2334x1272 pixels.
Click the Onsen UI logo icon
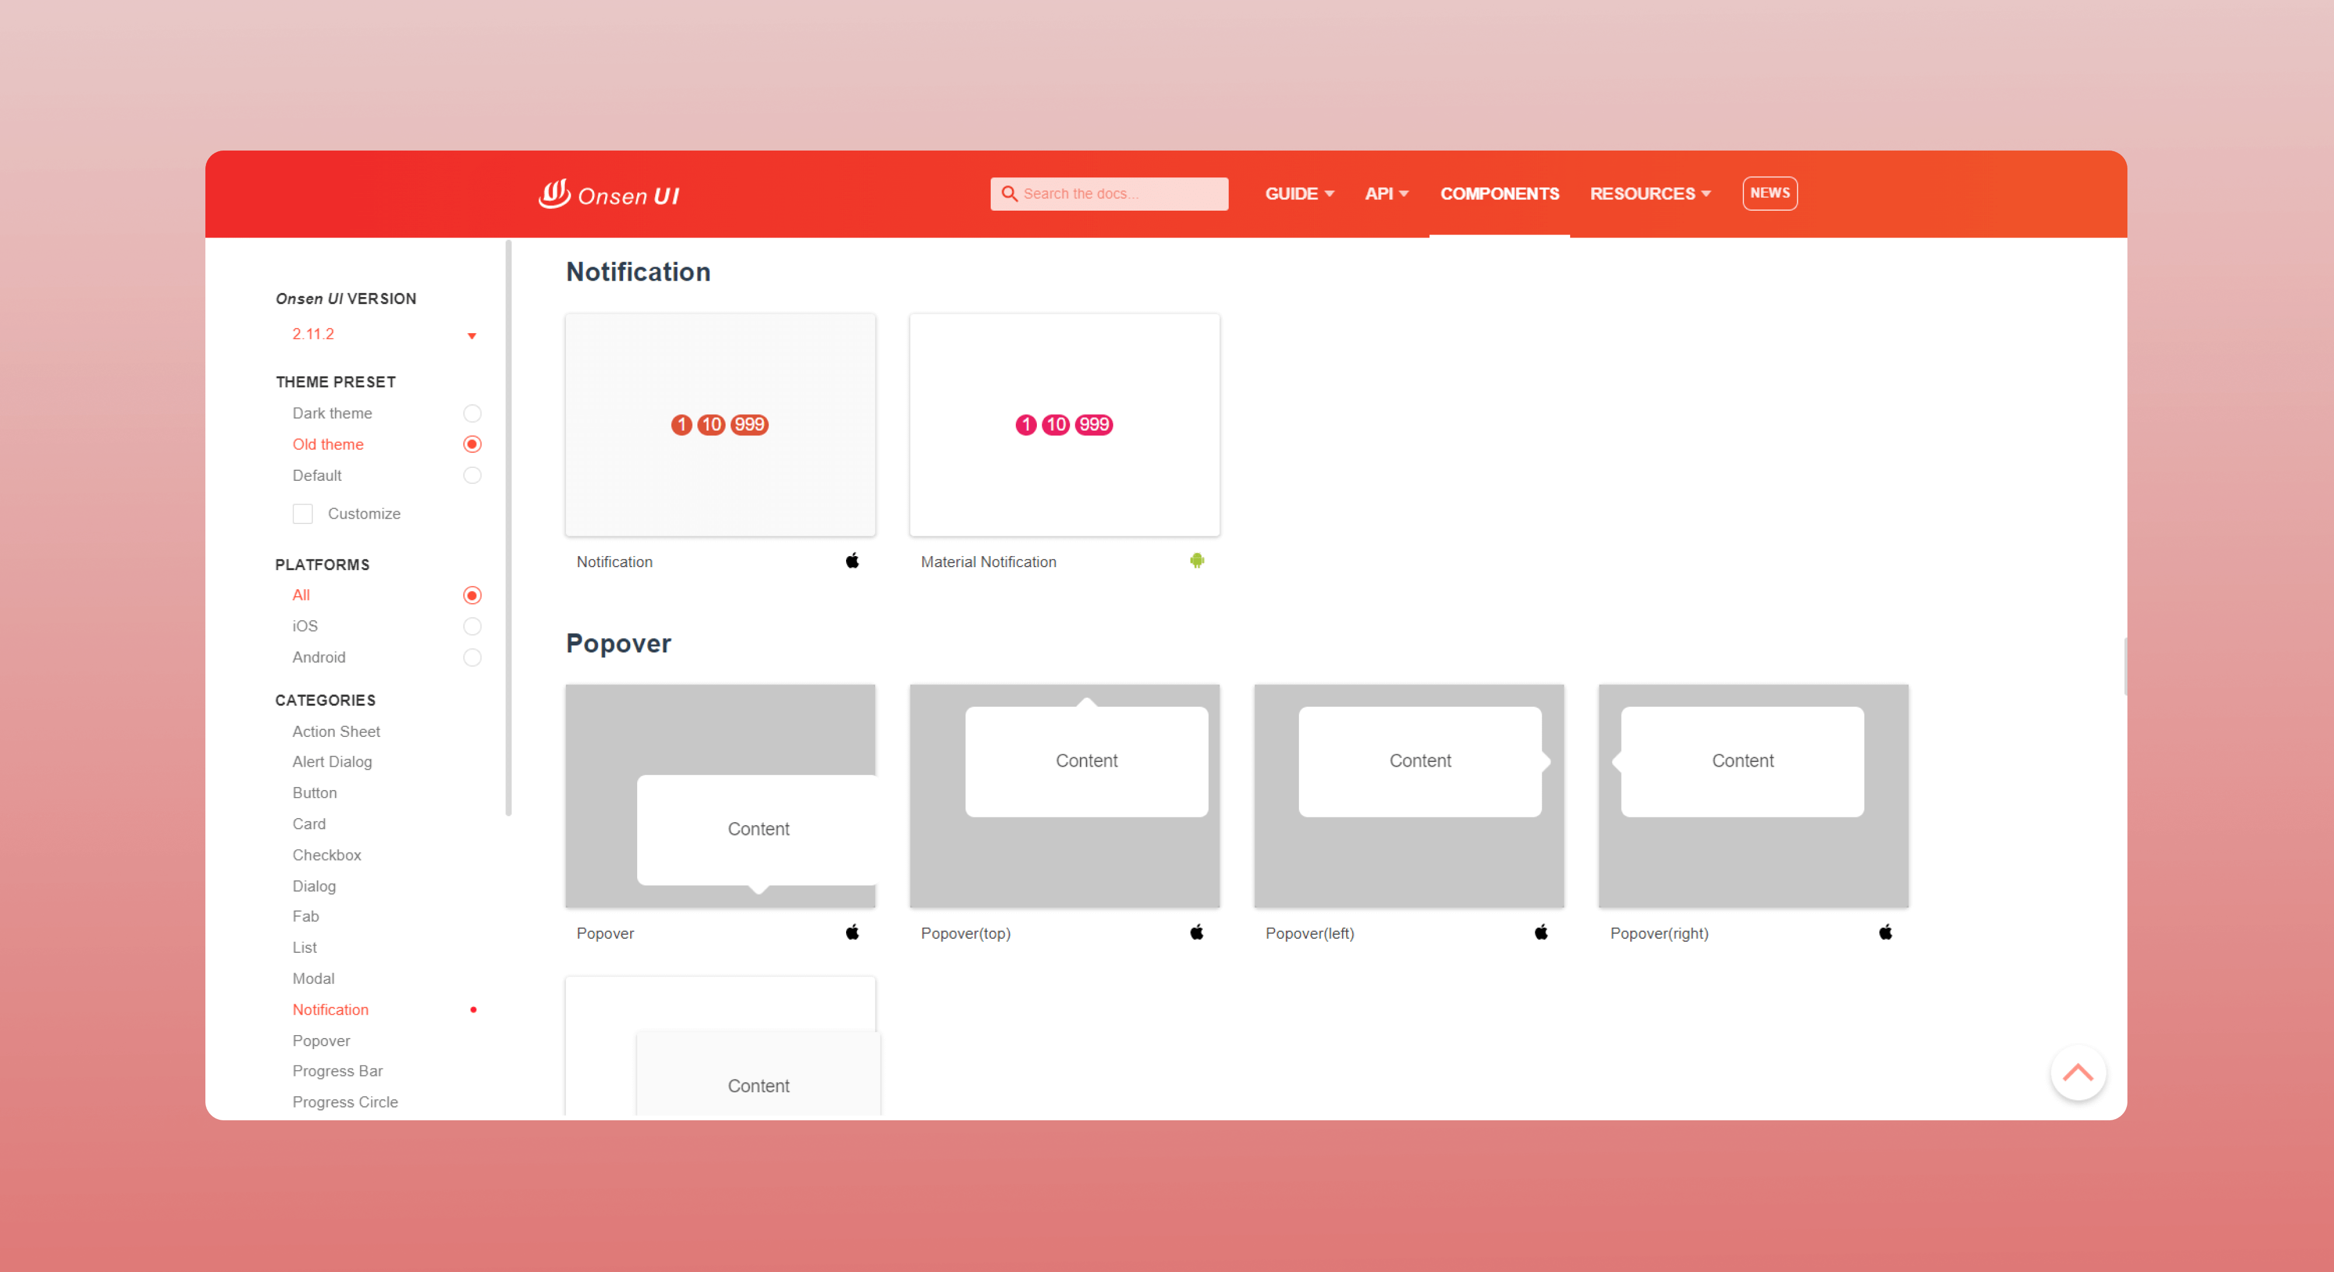pos(556,193)
